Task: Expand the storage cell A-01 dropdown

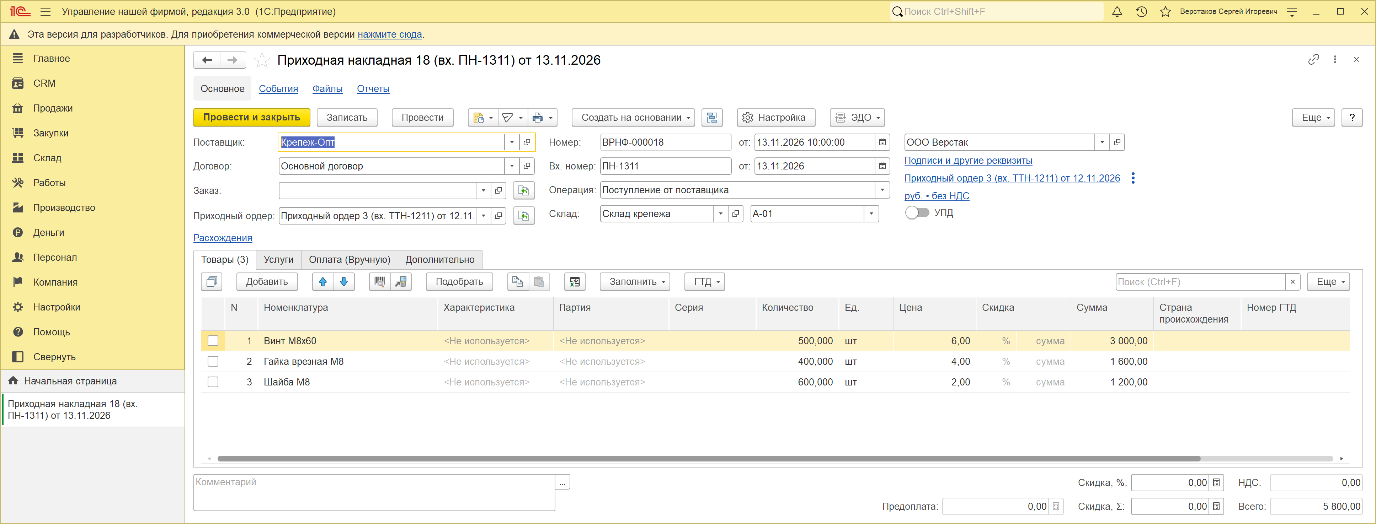Action: [871, 214]
